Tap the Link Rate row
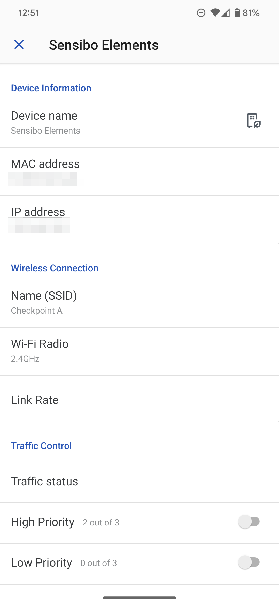The image size is (279, 606). point(139,400)
